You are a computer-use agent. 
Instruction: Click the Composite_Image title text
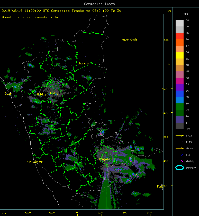point(99,4)
